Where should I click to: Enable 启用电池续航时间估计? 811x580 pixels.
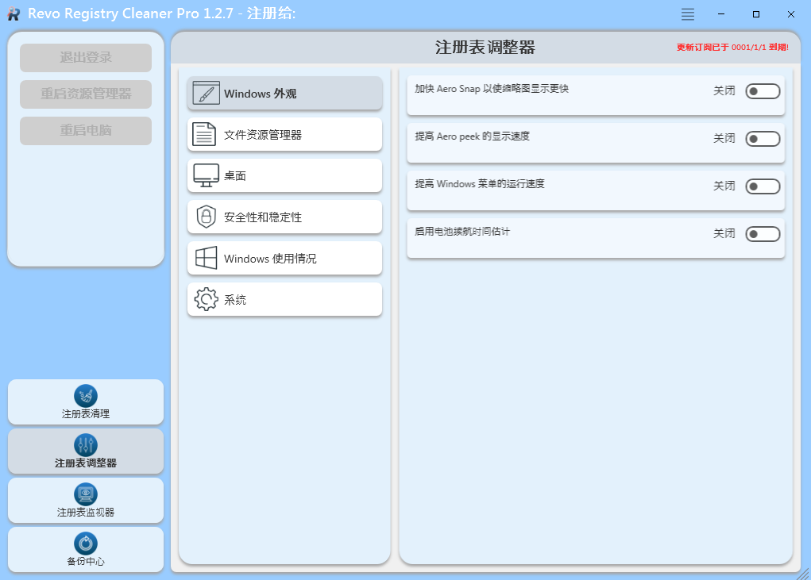pos(762,234)
